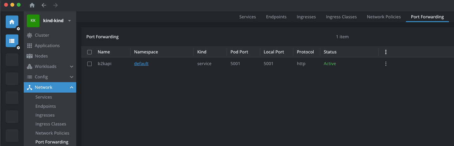The height and width of the screenshot is (146, 454).
Task: Click the service kind cell
Action: pos(204,64)
